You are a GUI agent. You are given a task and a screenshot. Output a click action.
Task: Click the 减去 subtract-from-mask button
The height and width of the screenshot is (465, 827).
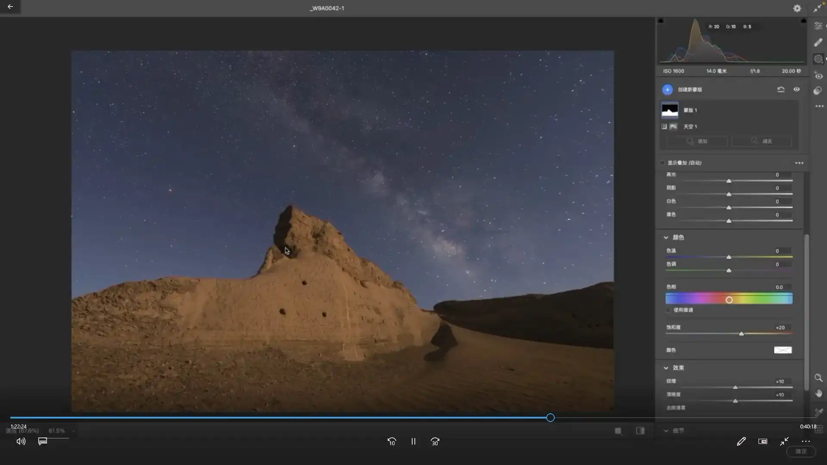(x=762, y=141)
